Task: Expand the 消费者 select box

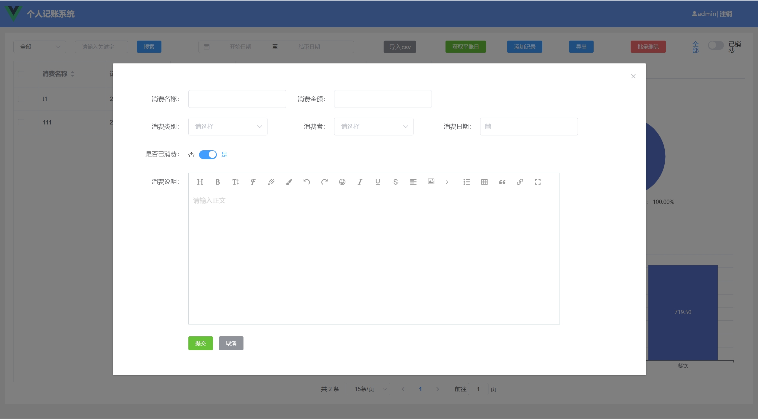Action: 374,127
